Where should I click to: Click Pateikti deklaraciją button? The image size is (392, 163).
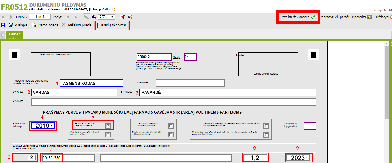pyautogui.click(x=298, y=17)
